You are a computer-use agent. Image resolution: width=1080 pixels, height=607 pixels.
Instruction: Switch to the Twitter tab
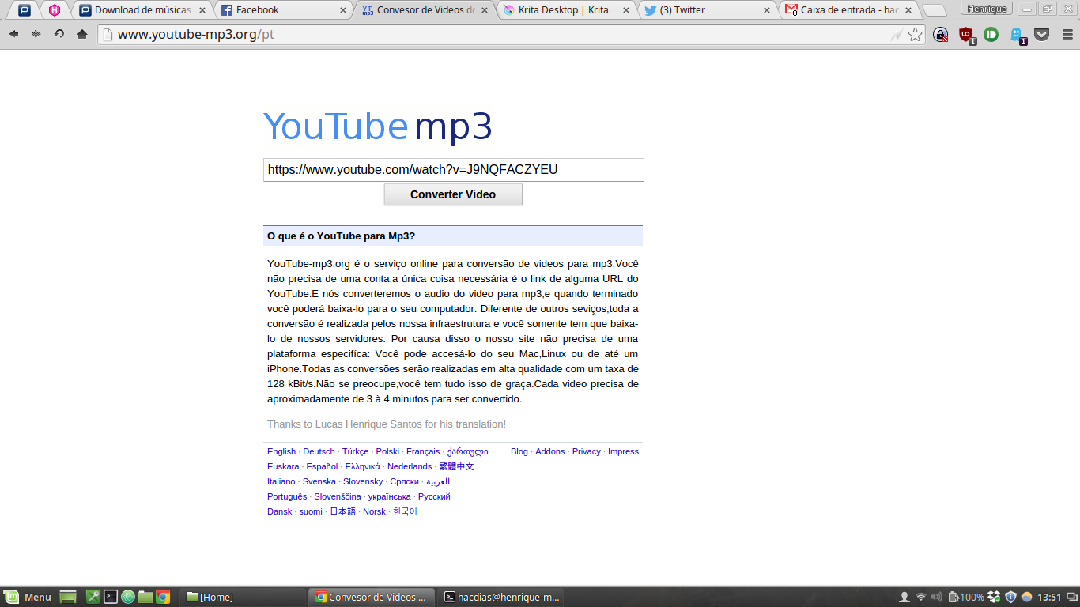coord(708,10)
